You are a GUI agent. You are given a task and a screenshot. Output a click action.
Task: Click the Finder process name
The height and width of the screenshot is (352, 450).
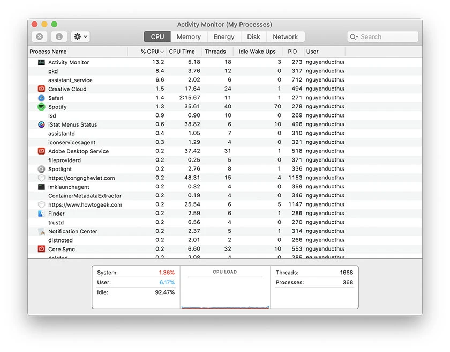[56, 214]
